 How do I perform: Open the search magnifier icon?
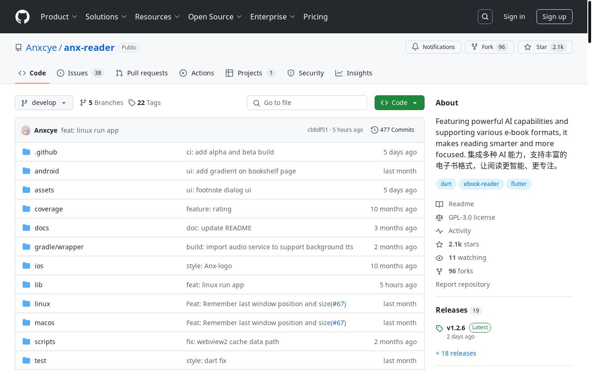click(x=485, y=17)
